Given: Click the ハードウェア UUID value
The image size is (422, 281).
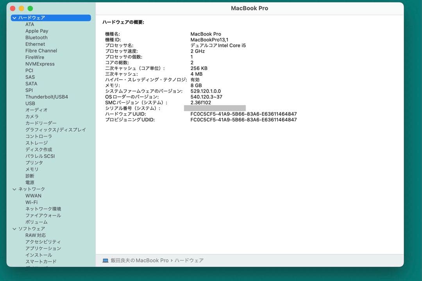Looking at the screenshot, I should click(243, 114).
